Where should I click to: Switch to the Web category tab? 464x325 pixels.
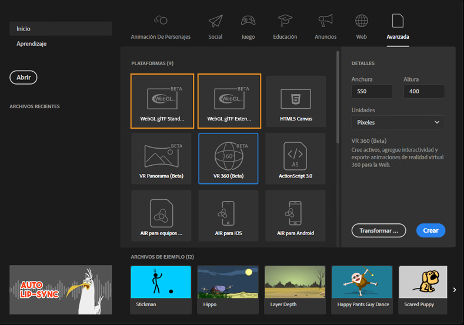click(x=361, y=27)
